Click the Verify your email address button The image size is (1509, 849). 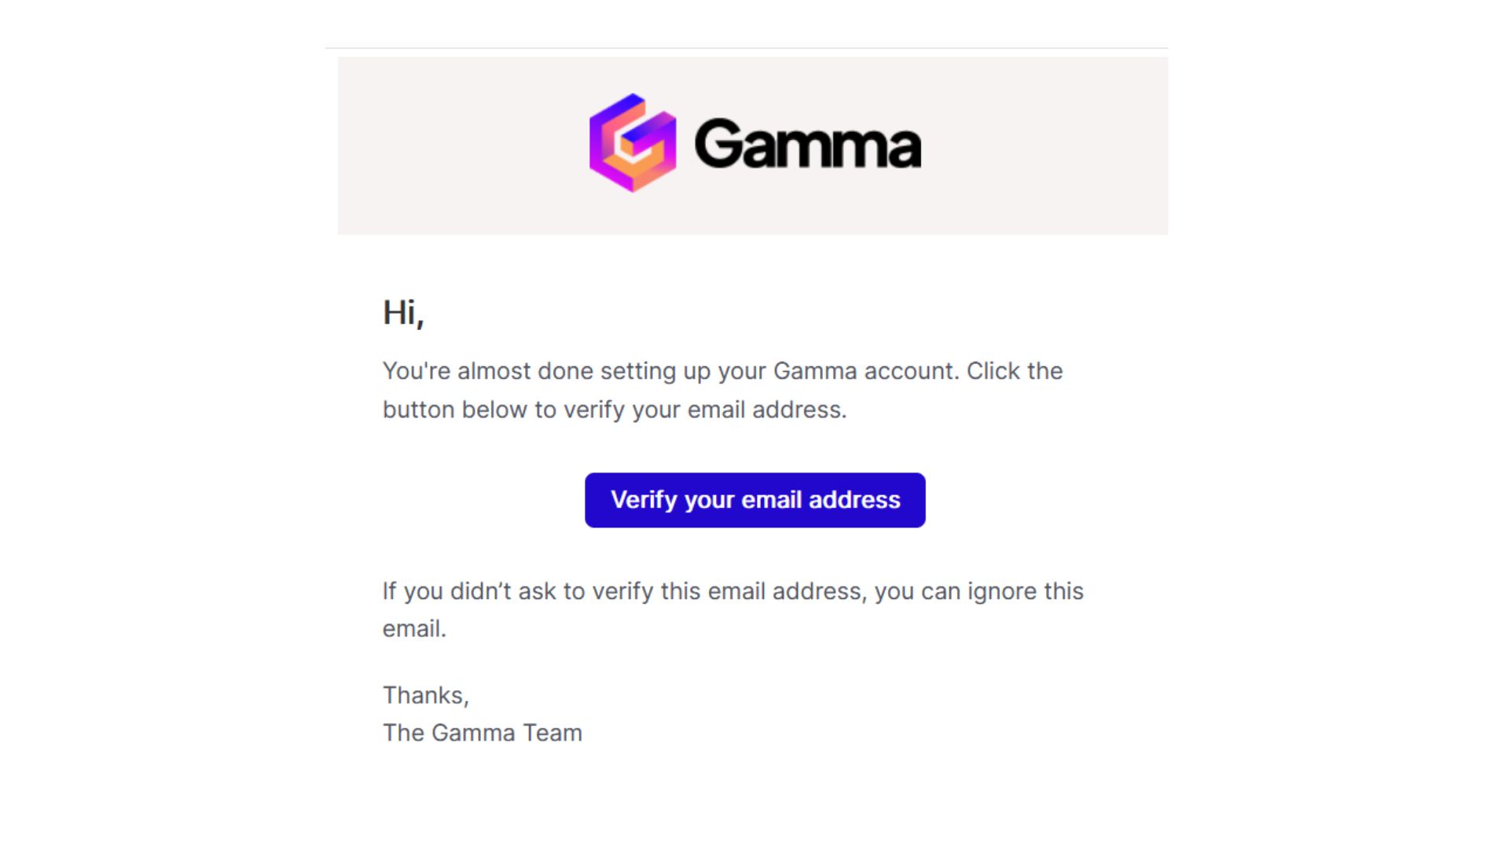(754, 500)
